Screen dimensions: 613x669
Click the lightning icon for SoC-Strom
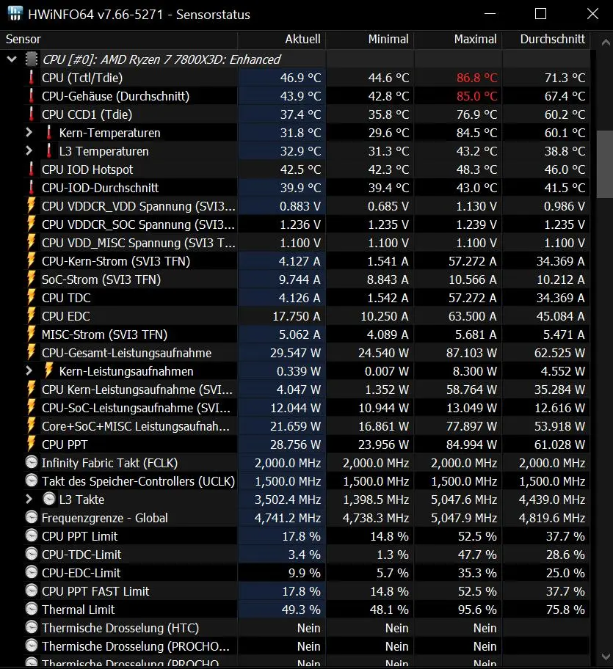coord(31,279)
